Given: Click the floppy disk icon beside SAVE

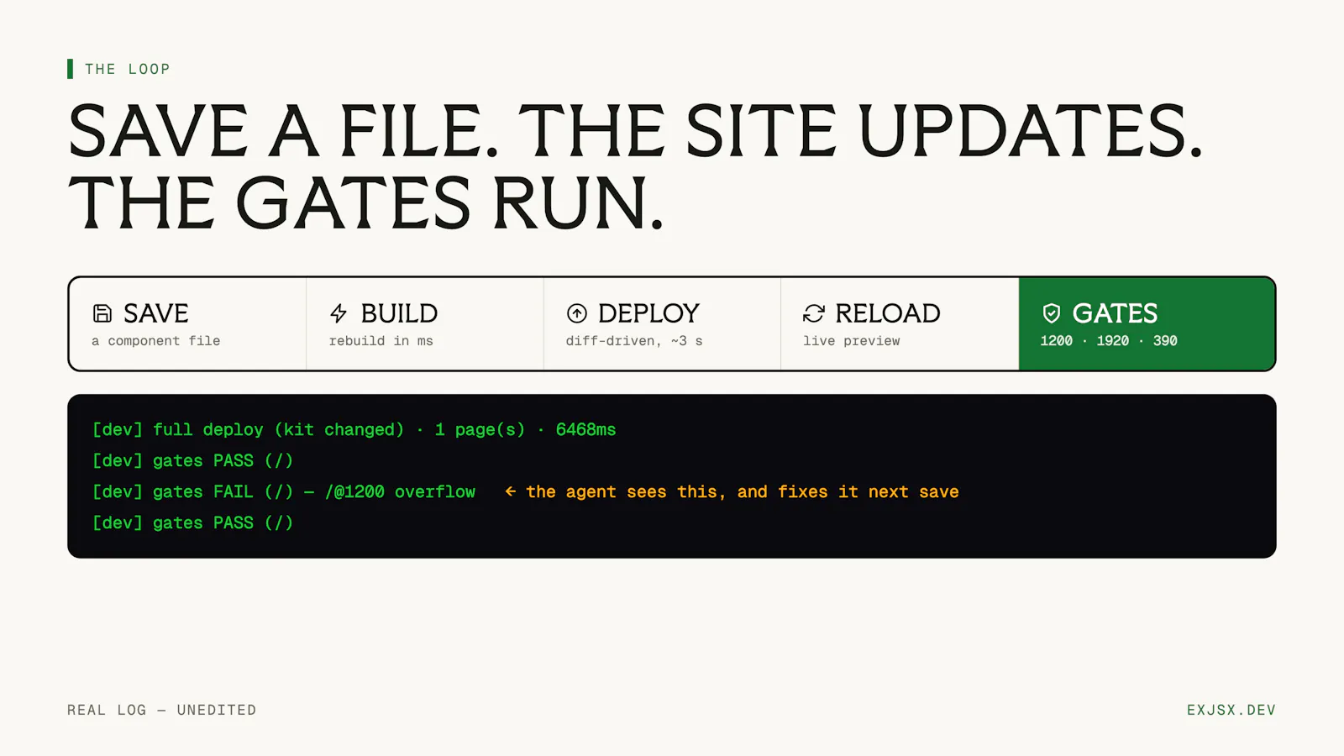Looking at the screenshot, I should click(102, 313).
